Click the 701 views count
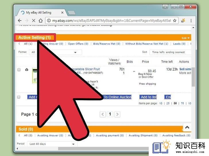209x156 pixels. tap(122, 69)
